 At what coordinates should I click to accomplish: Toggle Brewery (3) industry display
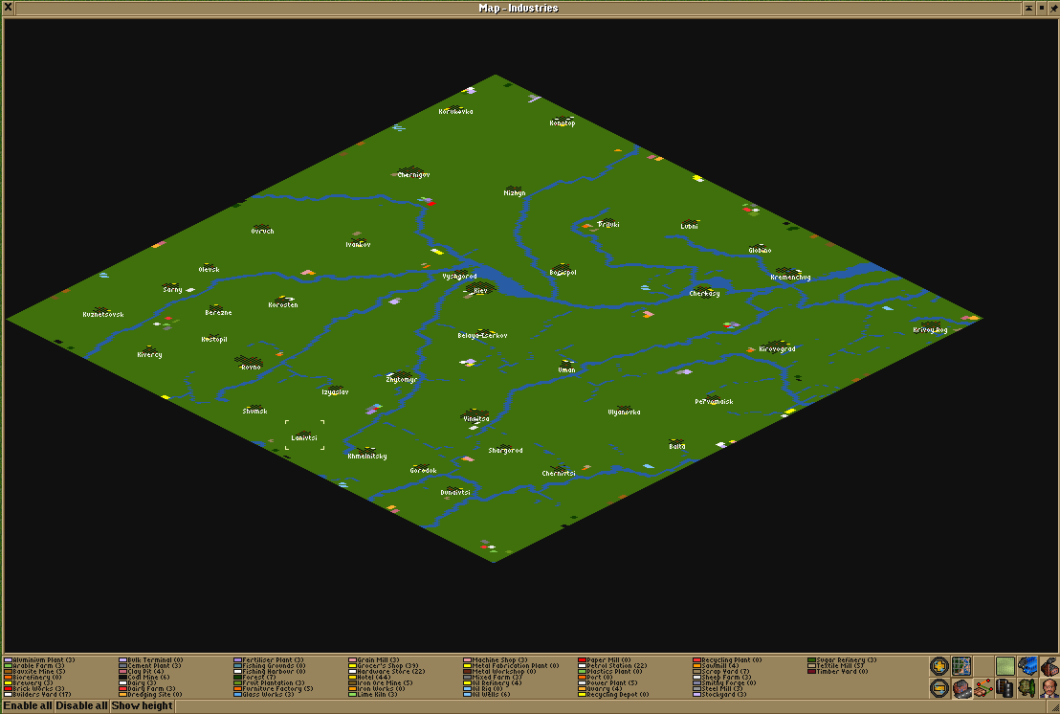29,683
